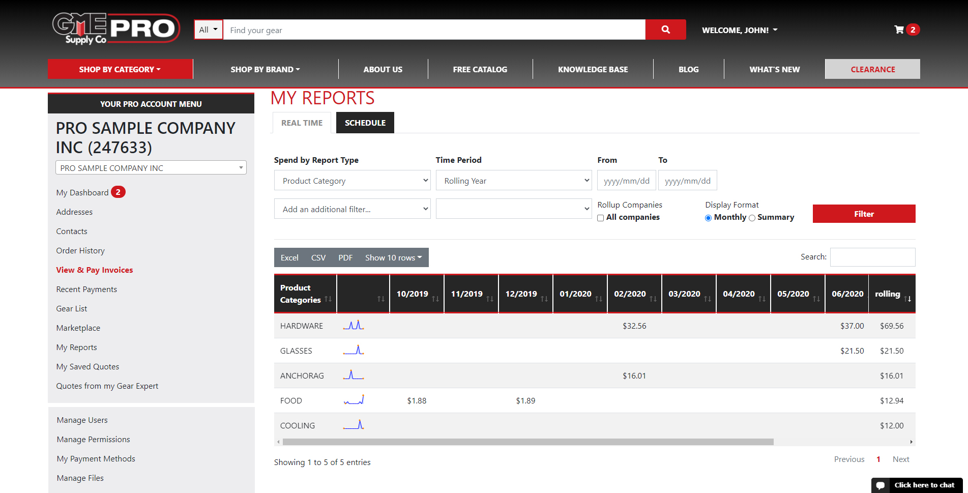Screen dimensions: 968x493
Task: Open the Blog menu item
Action: point(689,69)
